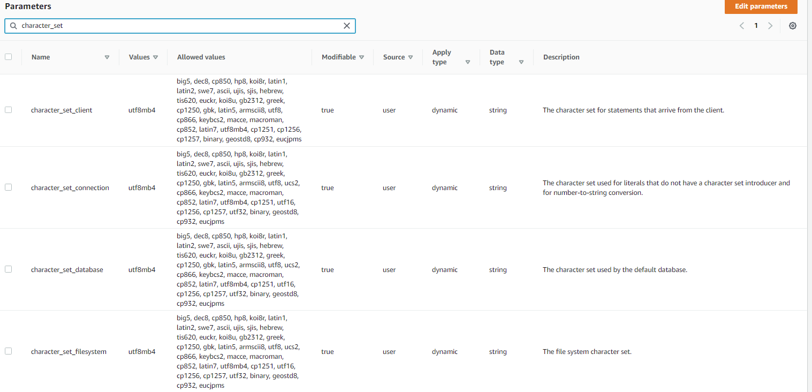
Task: Sort by Values column arrow
Action: 155,57
